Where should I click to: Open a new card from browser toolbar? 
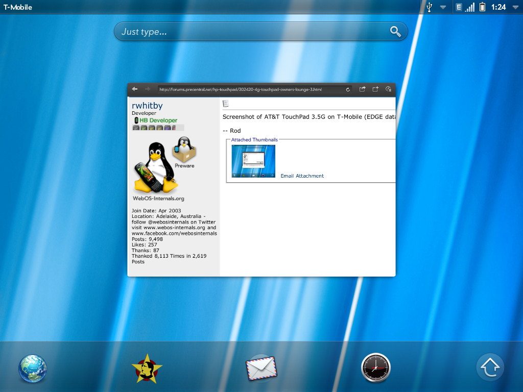pos(375,89)
